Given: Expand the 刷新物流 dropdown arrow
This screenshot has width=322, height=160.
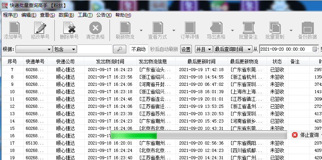Looking at the screenshot, I should pyautogui.click(x=141, y=31).
